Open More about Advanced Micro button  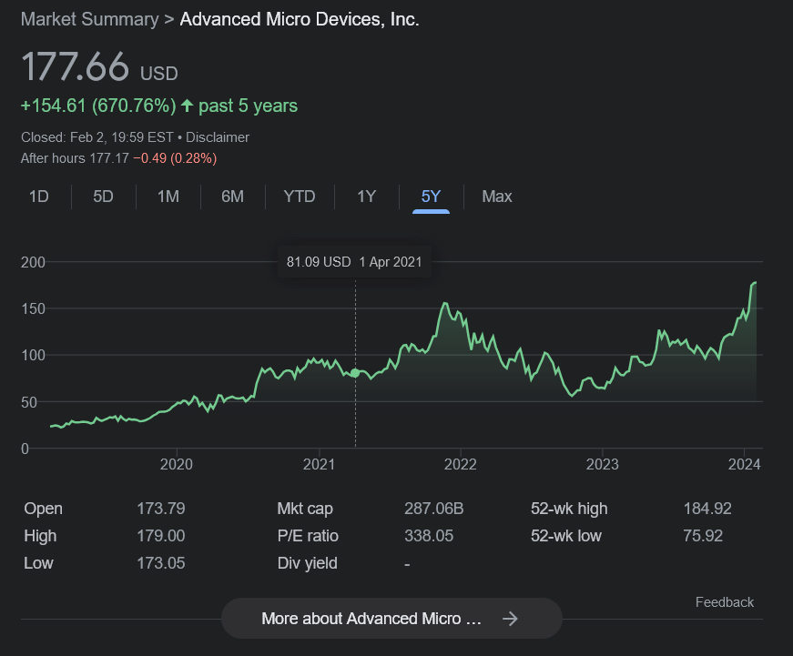pyautogui.click(x=391, y=619)
